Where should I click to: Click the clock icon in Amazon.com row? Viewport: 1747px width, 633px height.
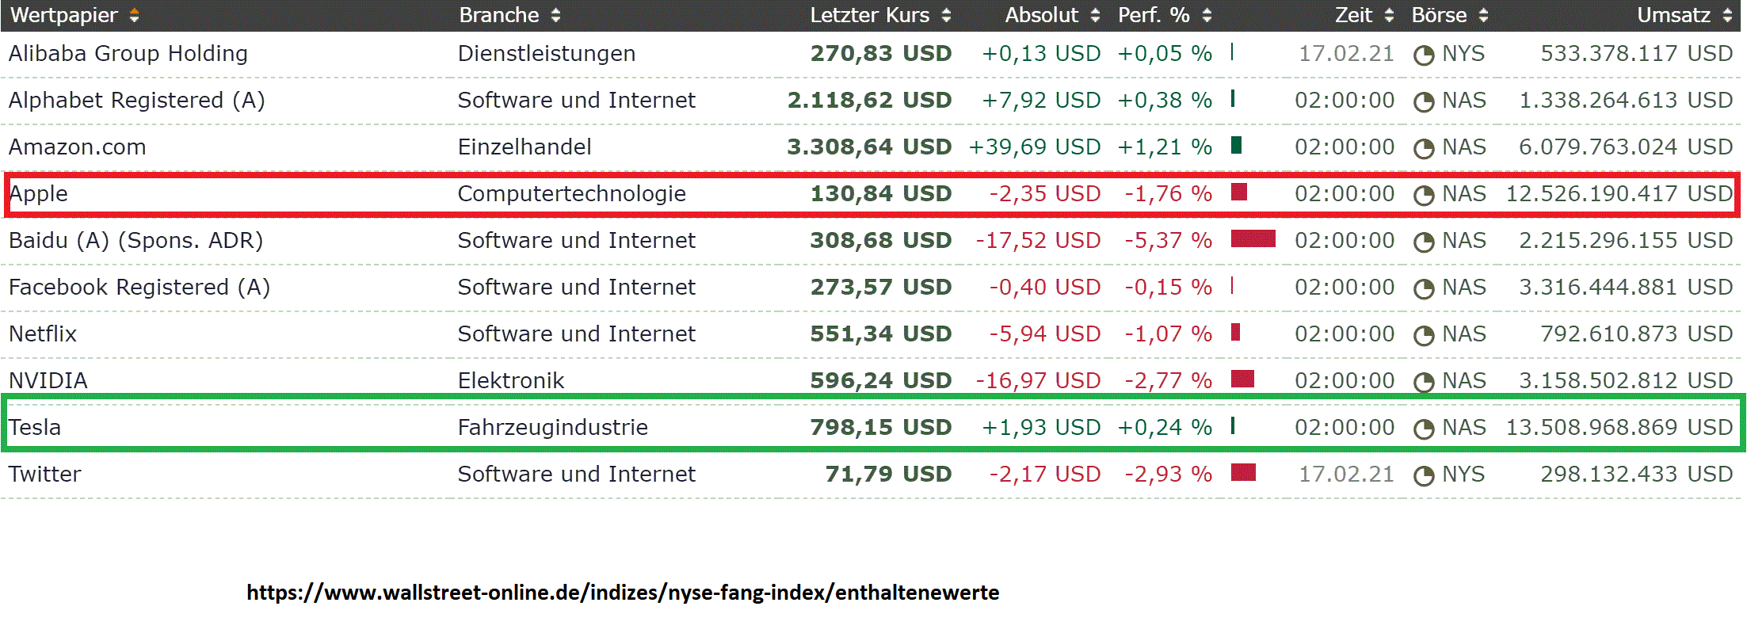pos(1424,149)
